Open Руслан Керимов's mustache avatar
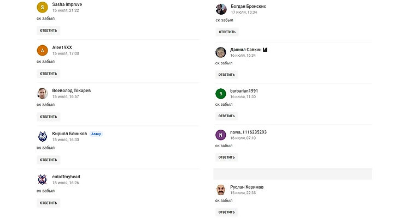 (221, 190)
